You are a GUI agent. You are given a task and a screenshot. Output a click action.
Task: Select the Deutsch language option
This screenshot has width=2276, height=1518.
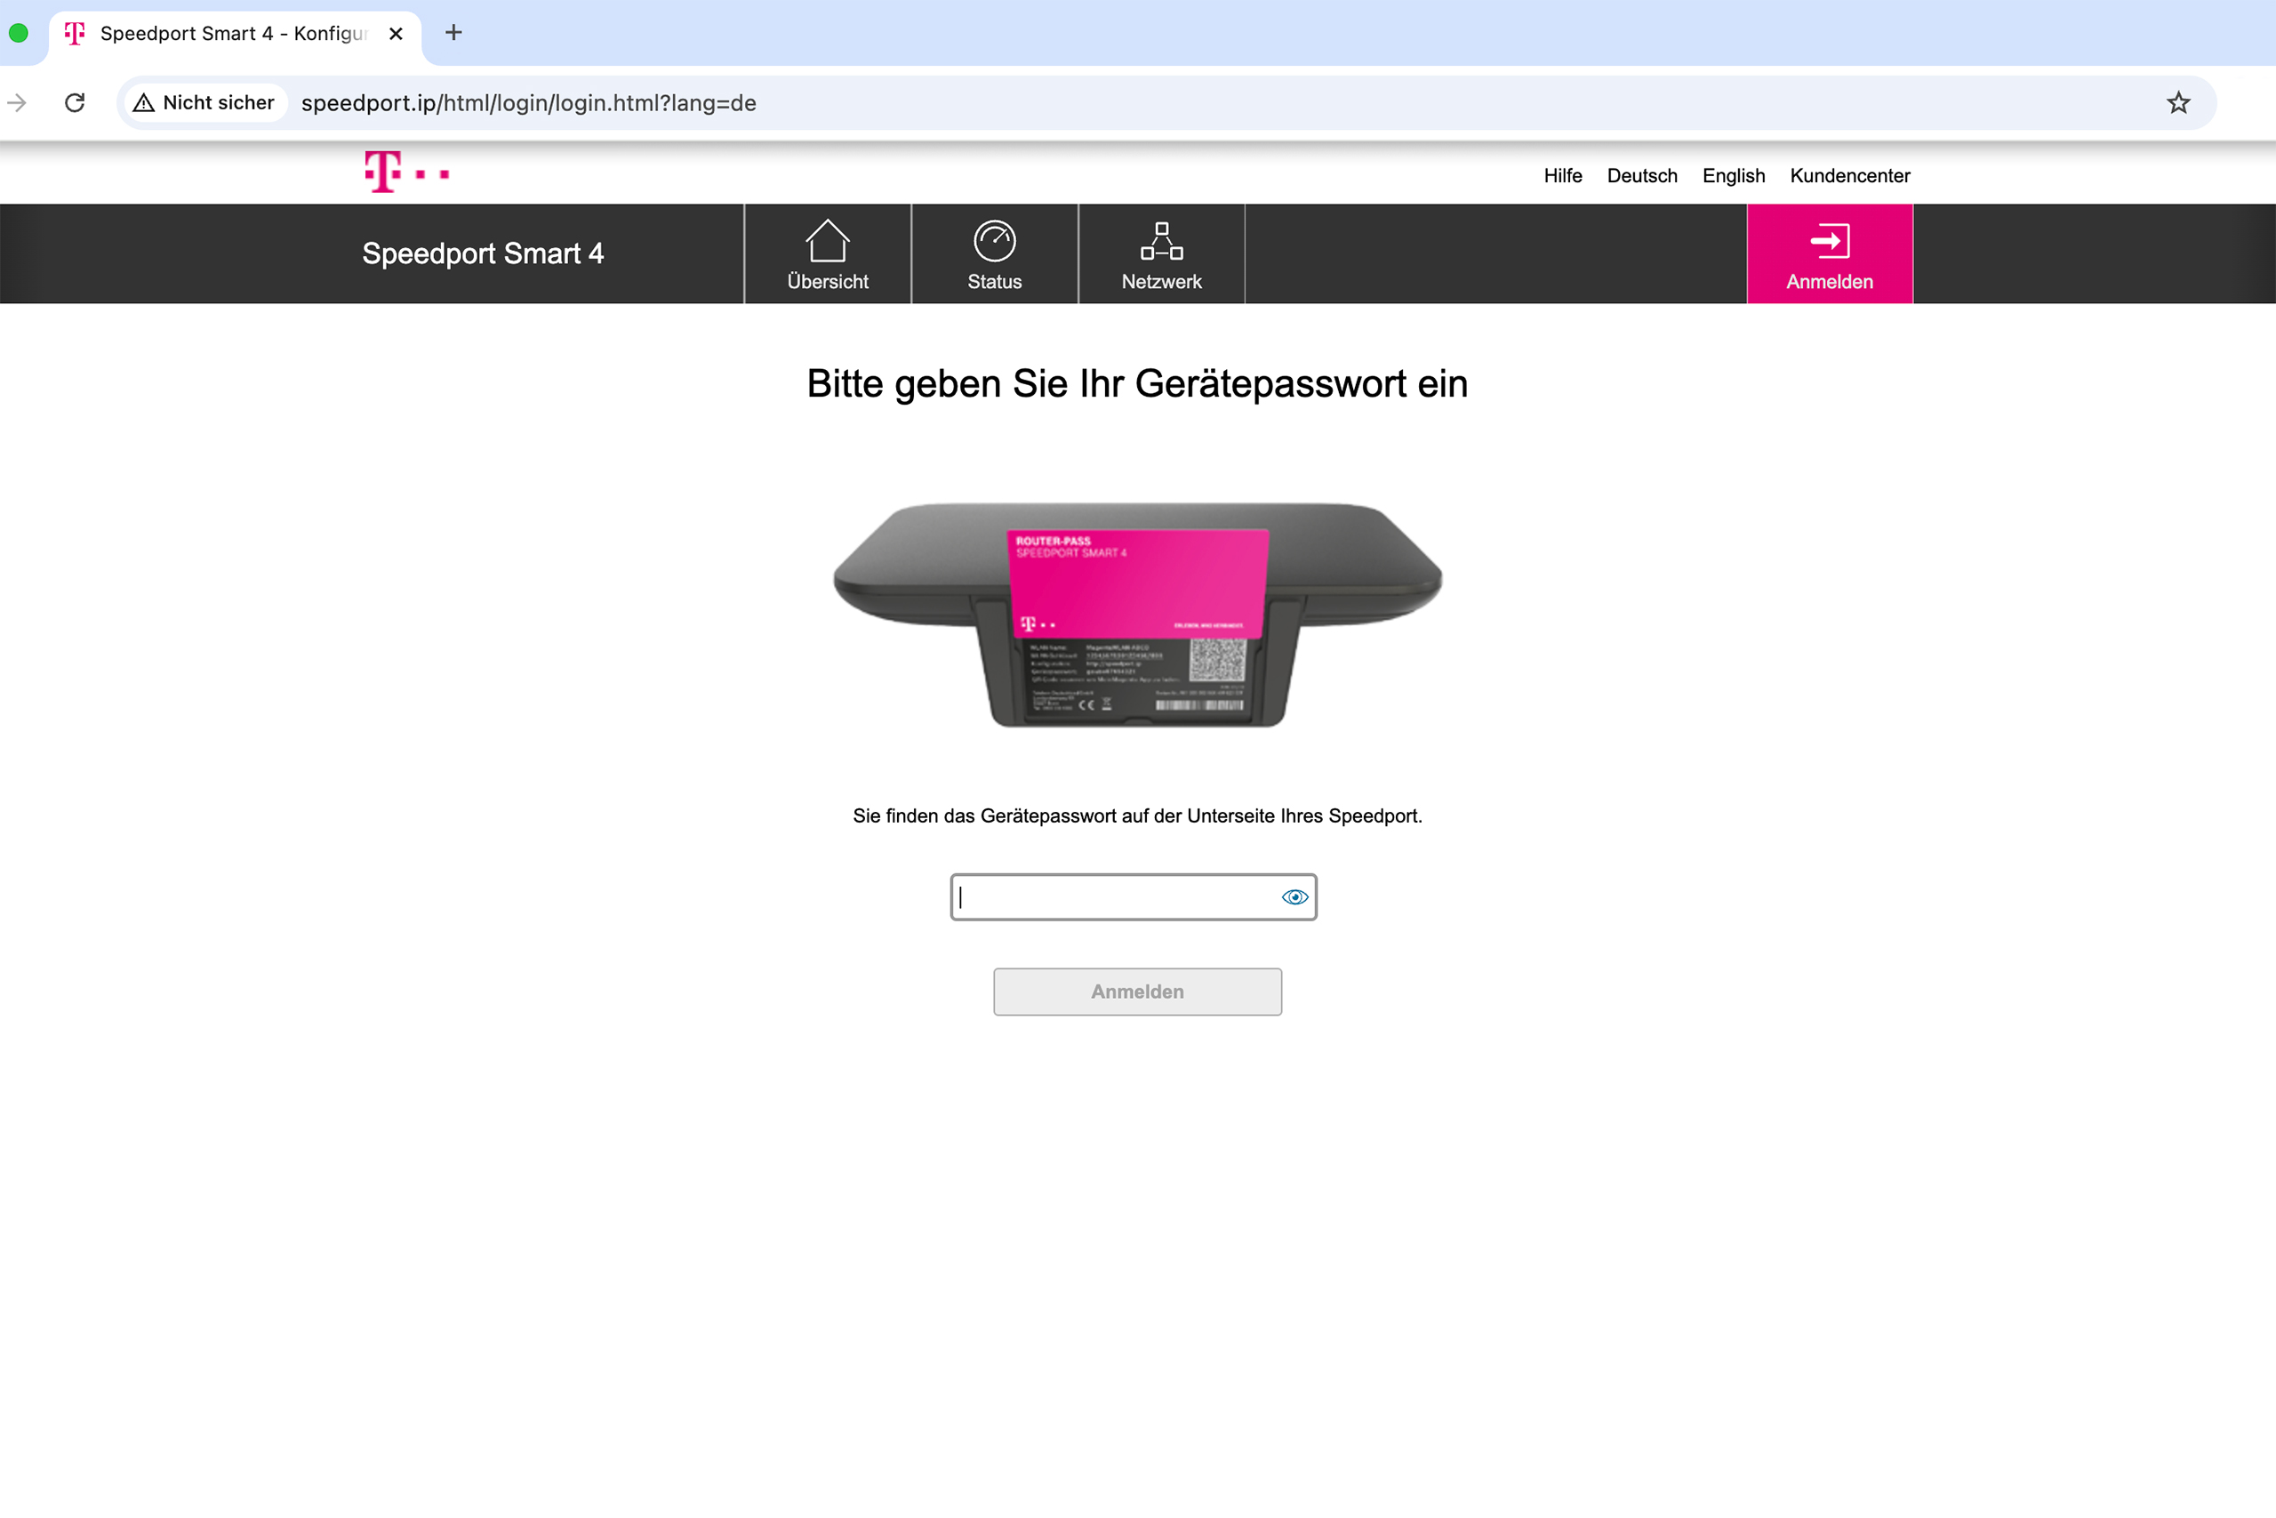pyautogui.click(x=1641, y=175)
